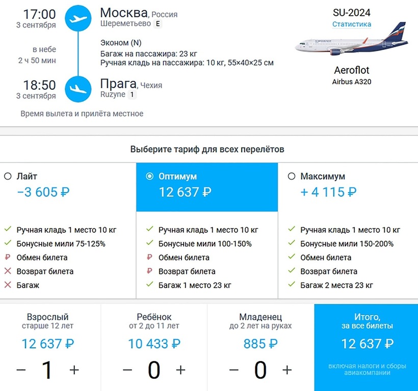Click the Sheremetyevo terminal E badge
The width and height of the screenshot is (418, 391).
158,23
